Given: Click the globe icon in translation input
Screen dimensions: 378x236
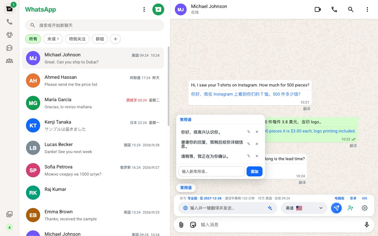Looking at the screenshot, I should [185, 208].
